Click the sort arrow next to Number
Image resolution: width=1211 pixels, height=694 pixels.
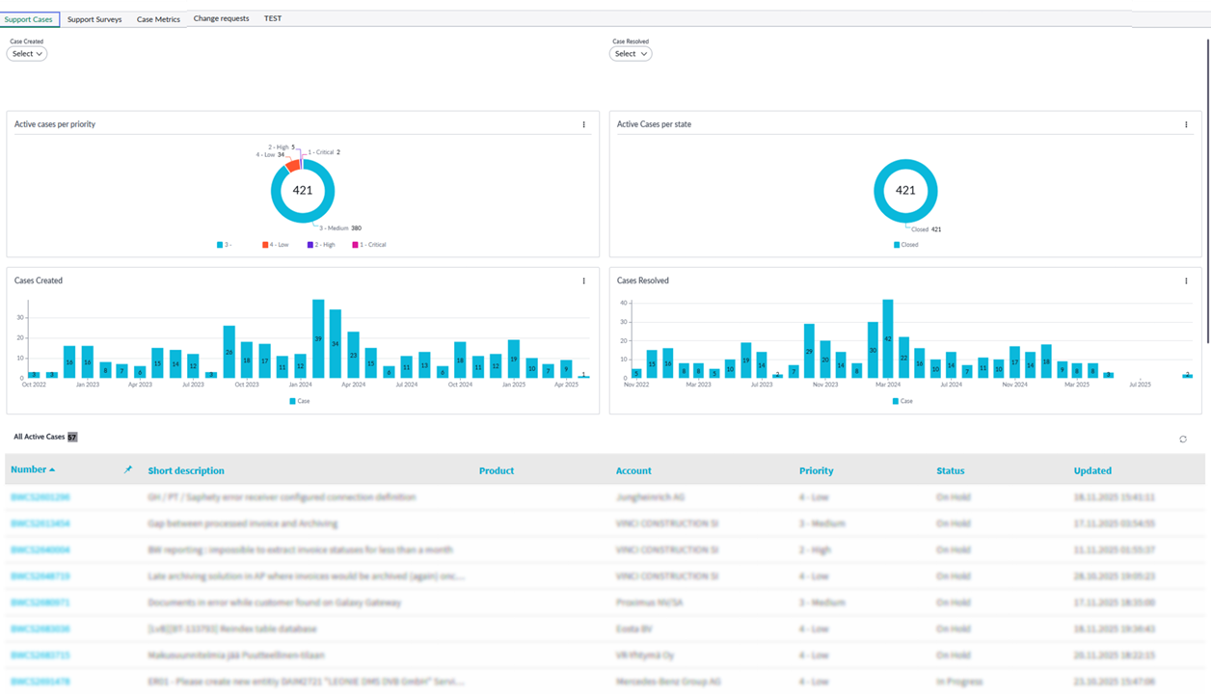click(52, 470)
